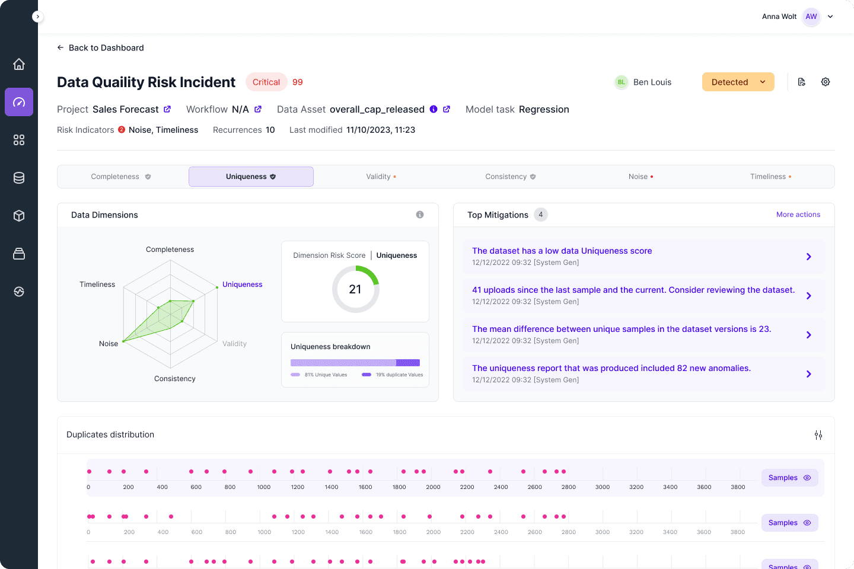The image size is (854, 569).
Task: Open the storage box icon in sidebar
Action: point(19,254)
